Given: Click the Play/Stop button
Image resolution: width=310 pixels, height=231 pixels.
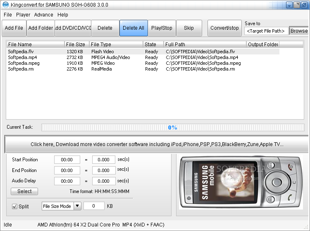Looking at the screenshot, I should pos(162,28).
